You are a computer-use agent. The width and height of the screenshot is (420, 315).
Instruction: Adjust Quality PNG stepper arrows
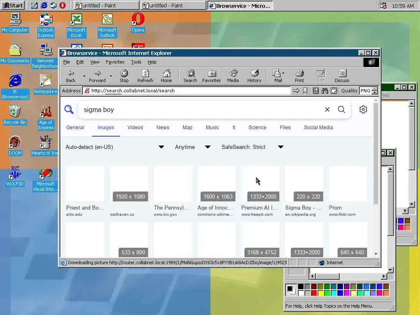(x=375, y=91)
